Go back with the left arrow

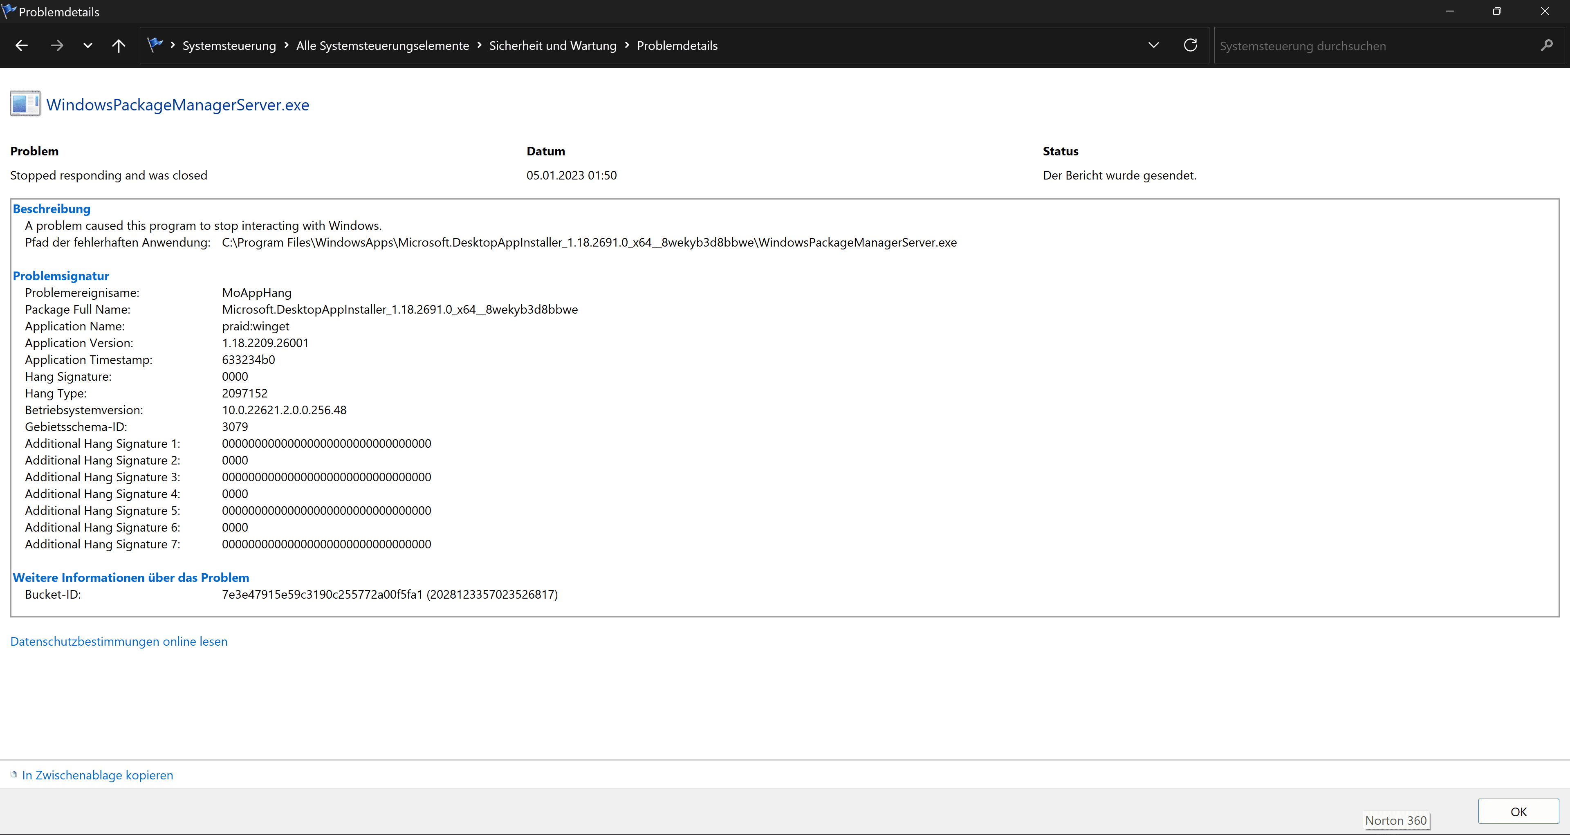point(22,46)
